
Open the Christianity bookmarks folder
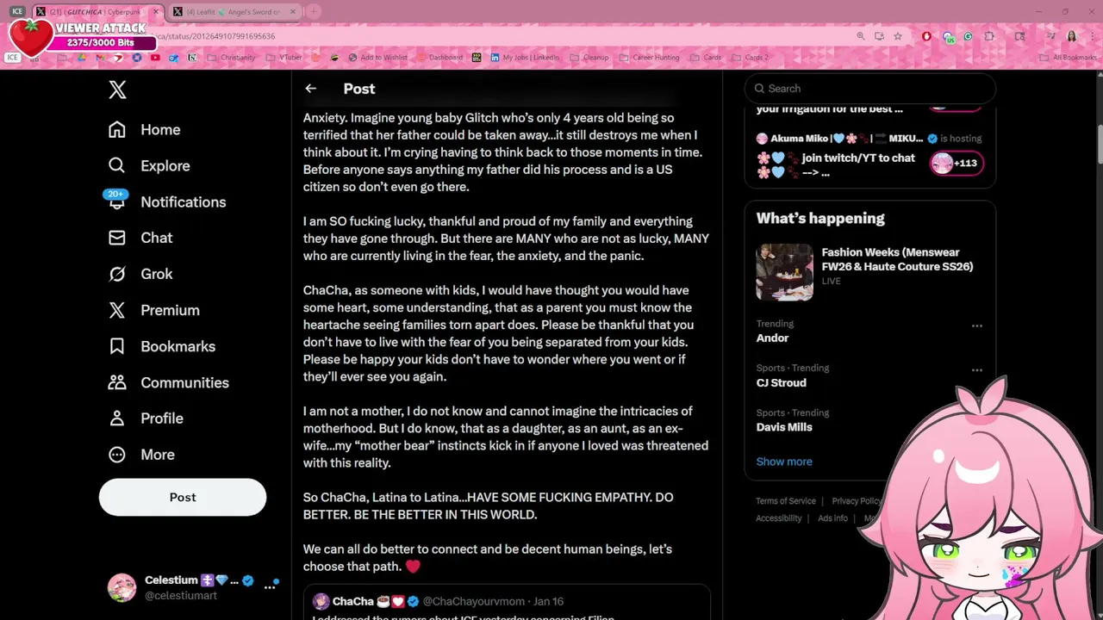tap(231, 58)
